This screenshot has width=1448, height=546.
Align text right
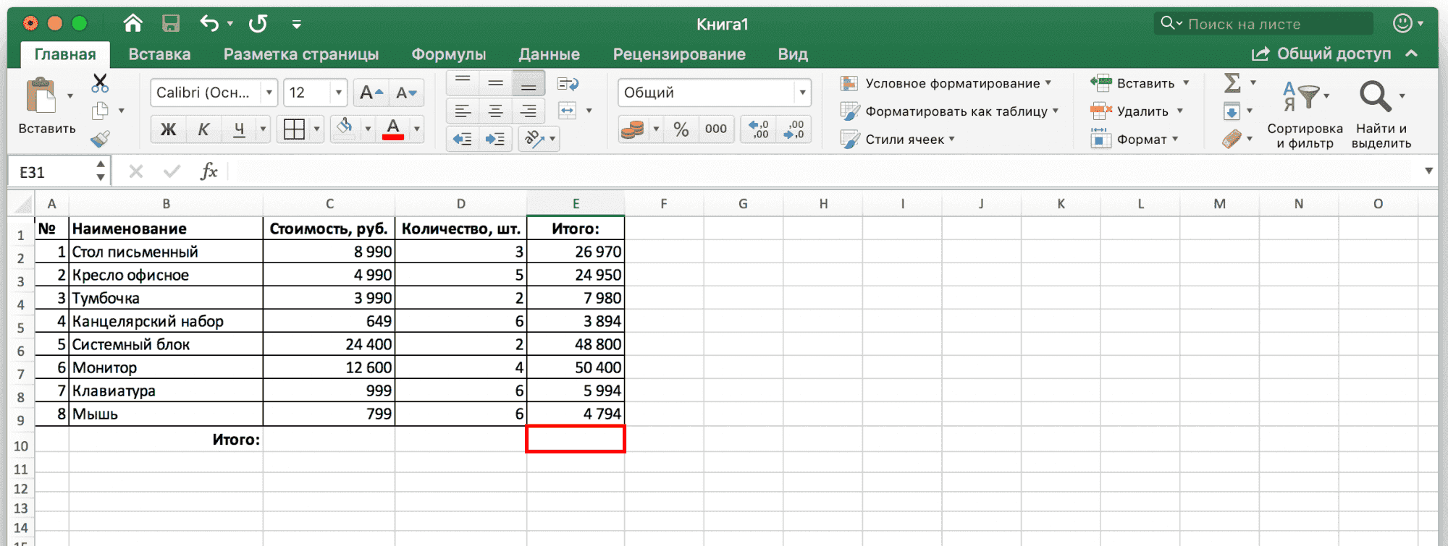[529, 111]
